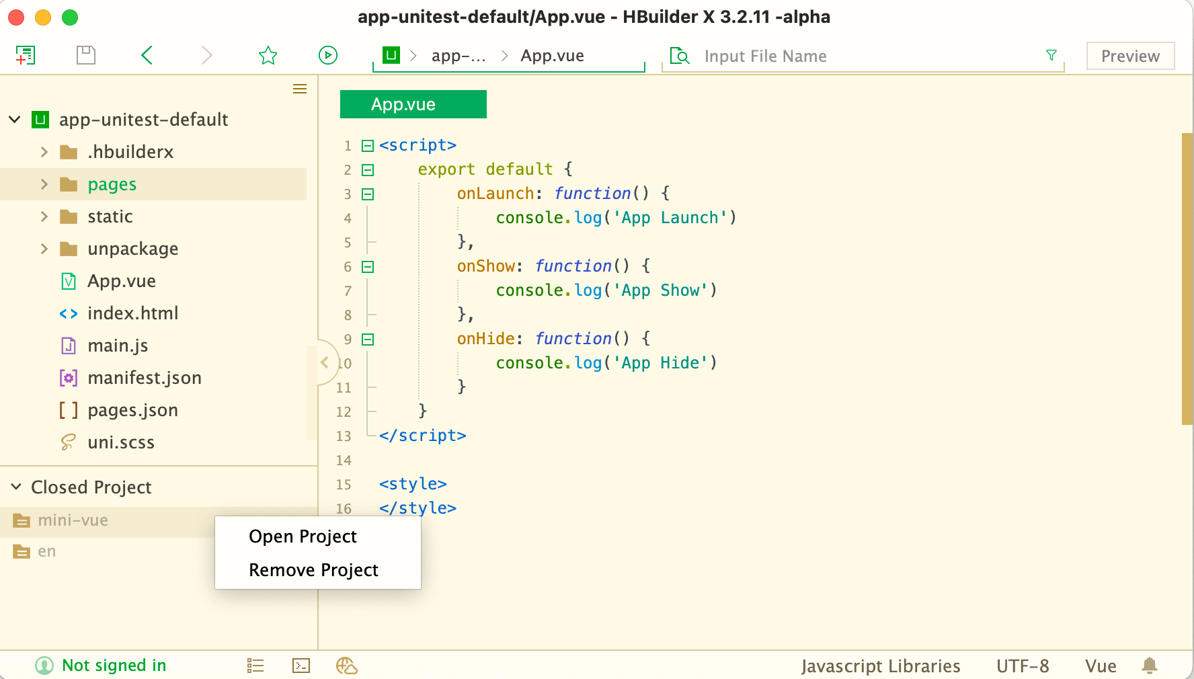Collapse the Closed Project section
Image resolution: width=1194 pixels, height=679 pixels.
[x=16, y=486]
